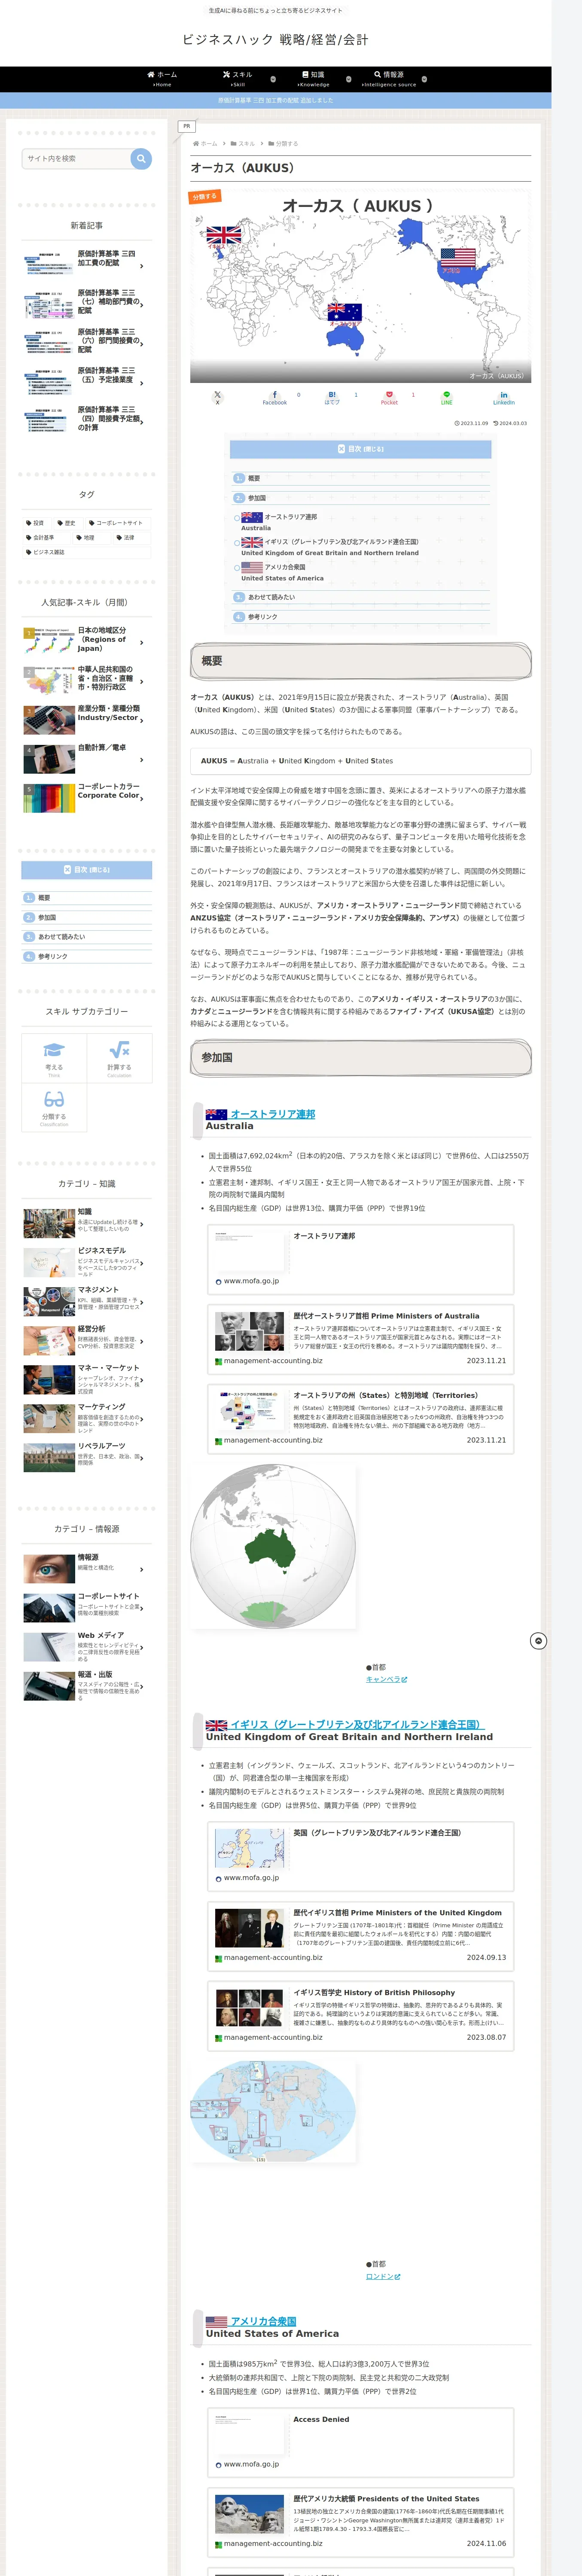Open the 分類する glasses subcategory
582x2576 pixels.
tap(54, 1107)
